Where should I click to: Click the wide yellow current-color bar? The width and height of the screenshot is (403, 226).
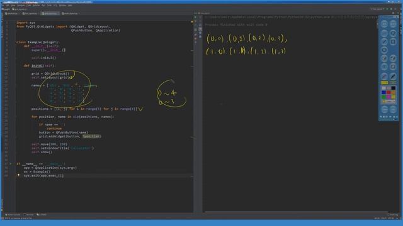click(x=385, y=83)
